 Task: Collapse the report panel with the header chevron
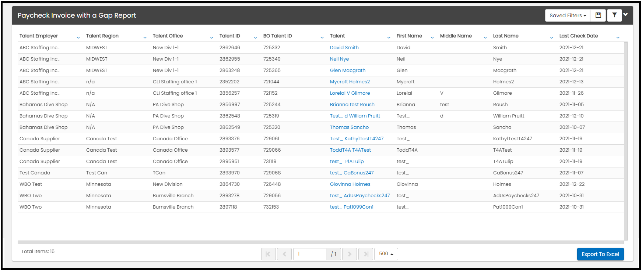coord(626,15)
